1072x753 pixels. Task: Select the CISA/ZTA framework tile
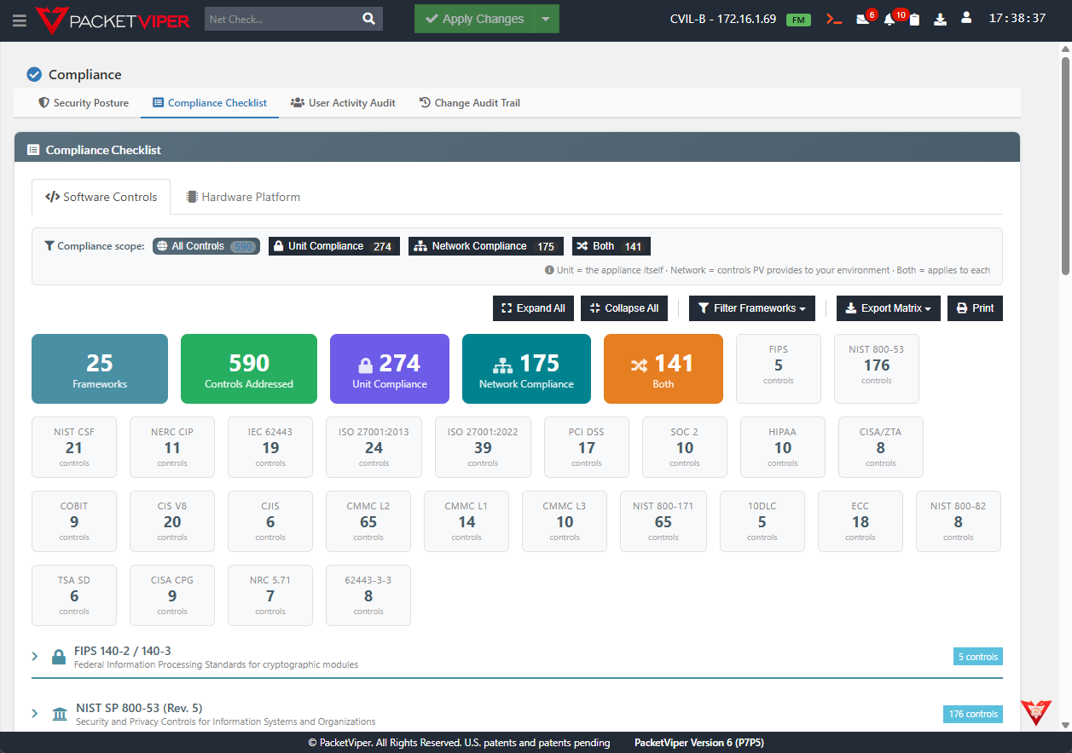[x=881, y=447]
